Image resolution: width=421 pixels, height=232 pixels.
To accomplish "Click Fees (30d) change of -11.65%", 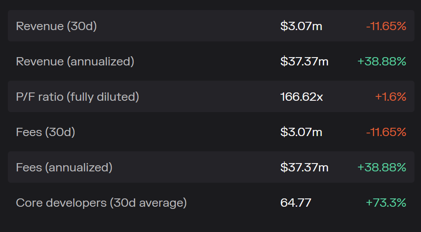I will (386, 132).
